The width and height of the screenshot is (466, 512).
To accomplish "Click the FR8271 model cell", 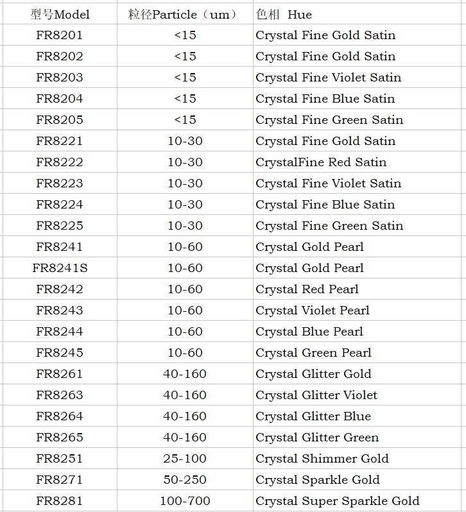I will click(60, 480).
